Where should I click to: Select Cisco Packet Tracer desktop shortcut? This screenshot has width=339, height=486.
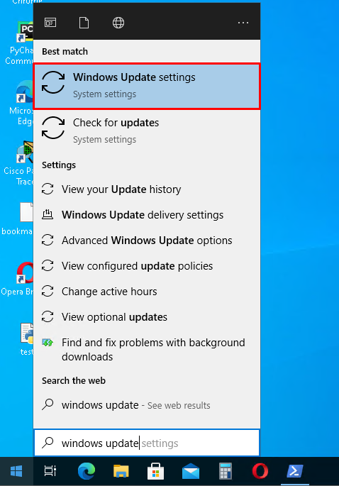pyautogui.click(x=18, y=163)
